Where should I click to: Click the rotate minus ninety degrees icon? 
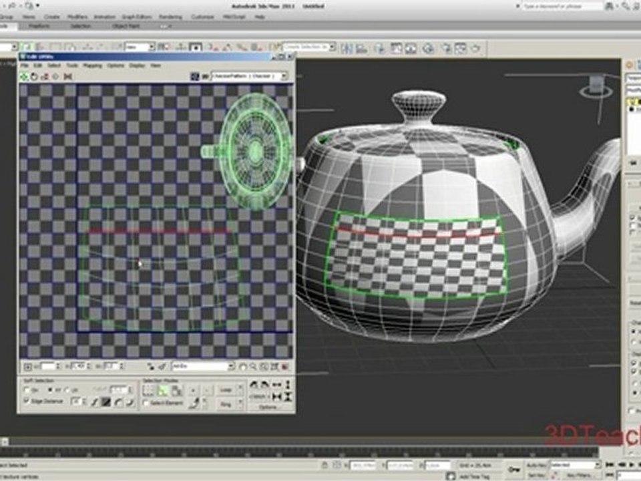pos(254,385)
